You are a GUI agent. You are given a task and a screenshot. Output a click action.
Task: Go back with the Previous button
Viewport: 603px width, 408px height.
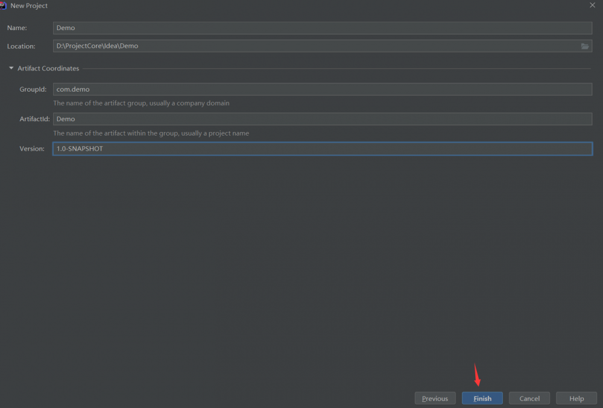click(435, 398)
